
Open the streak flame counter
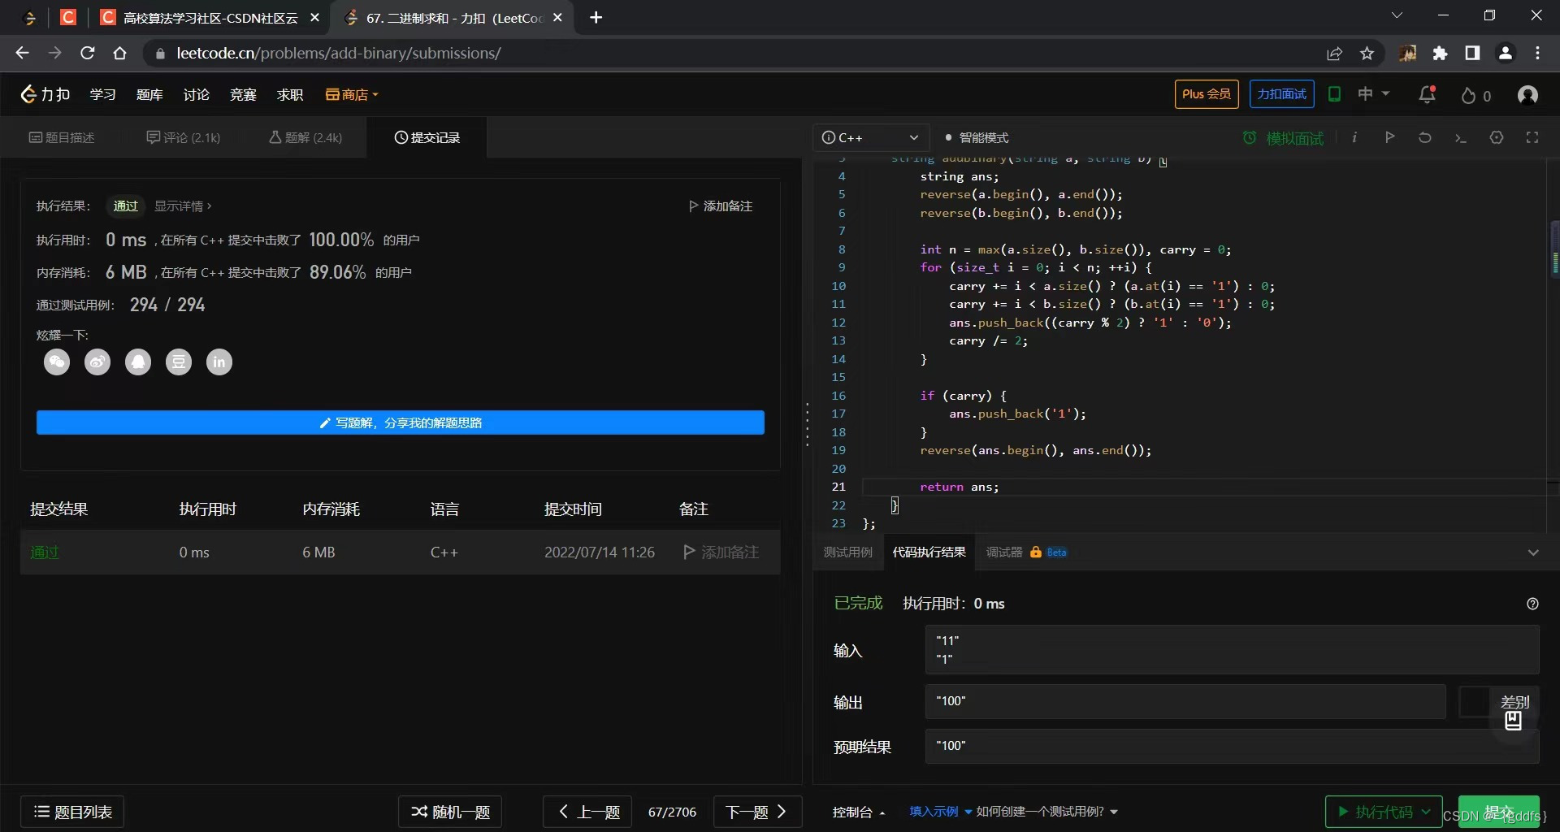tap(1475, 96)
